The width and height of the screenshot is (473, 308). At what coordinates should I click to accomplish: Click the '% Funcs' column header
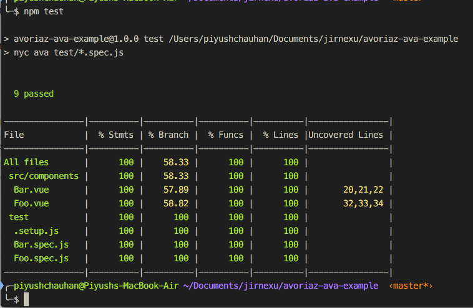coord(226,135)
